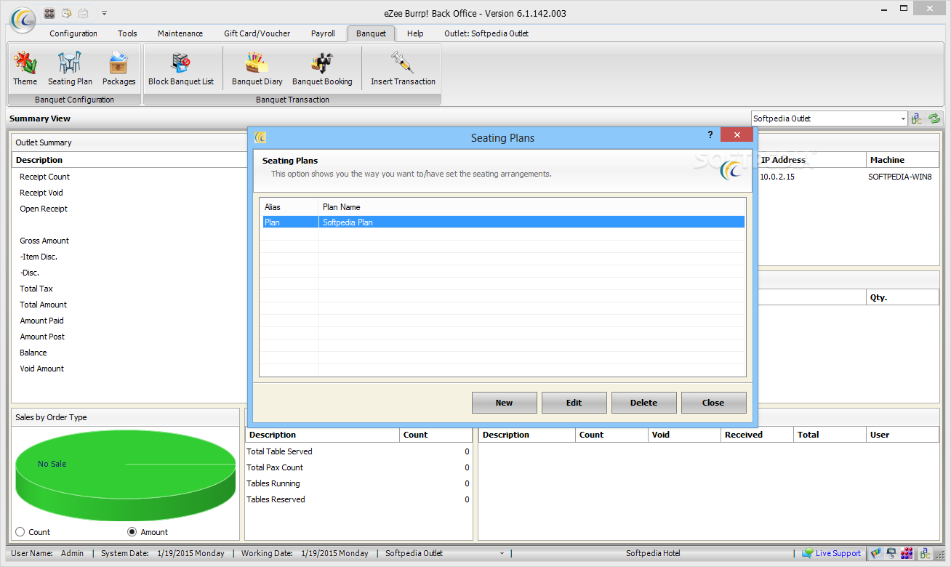Click Edit button for selected seating plan

coord(574,403)
